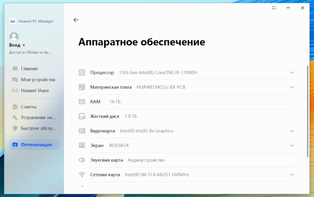This screenshot has height=197, width=314.
Task: Click the Вход sign-in link
Action: pyautogui.click(x=14, y=45)
